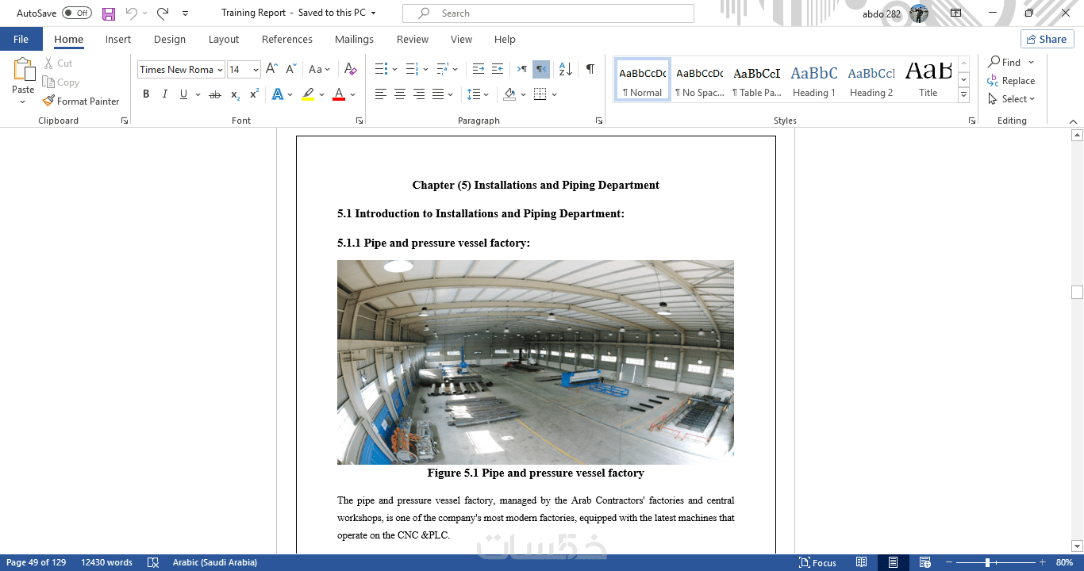Toggle right-to-left text direction
This screenshot has width=1084, height=571.
(541, 70)
